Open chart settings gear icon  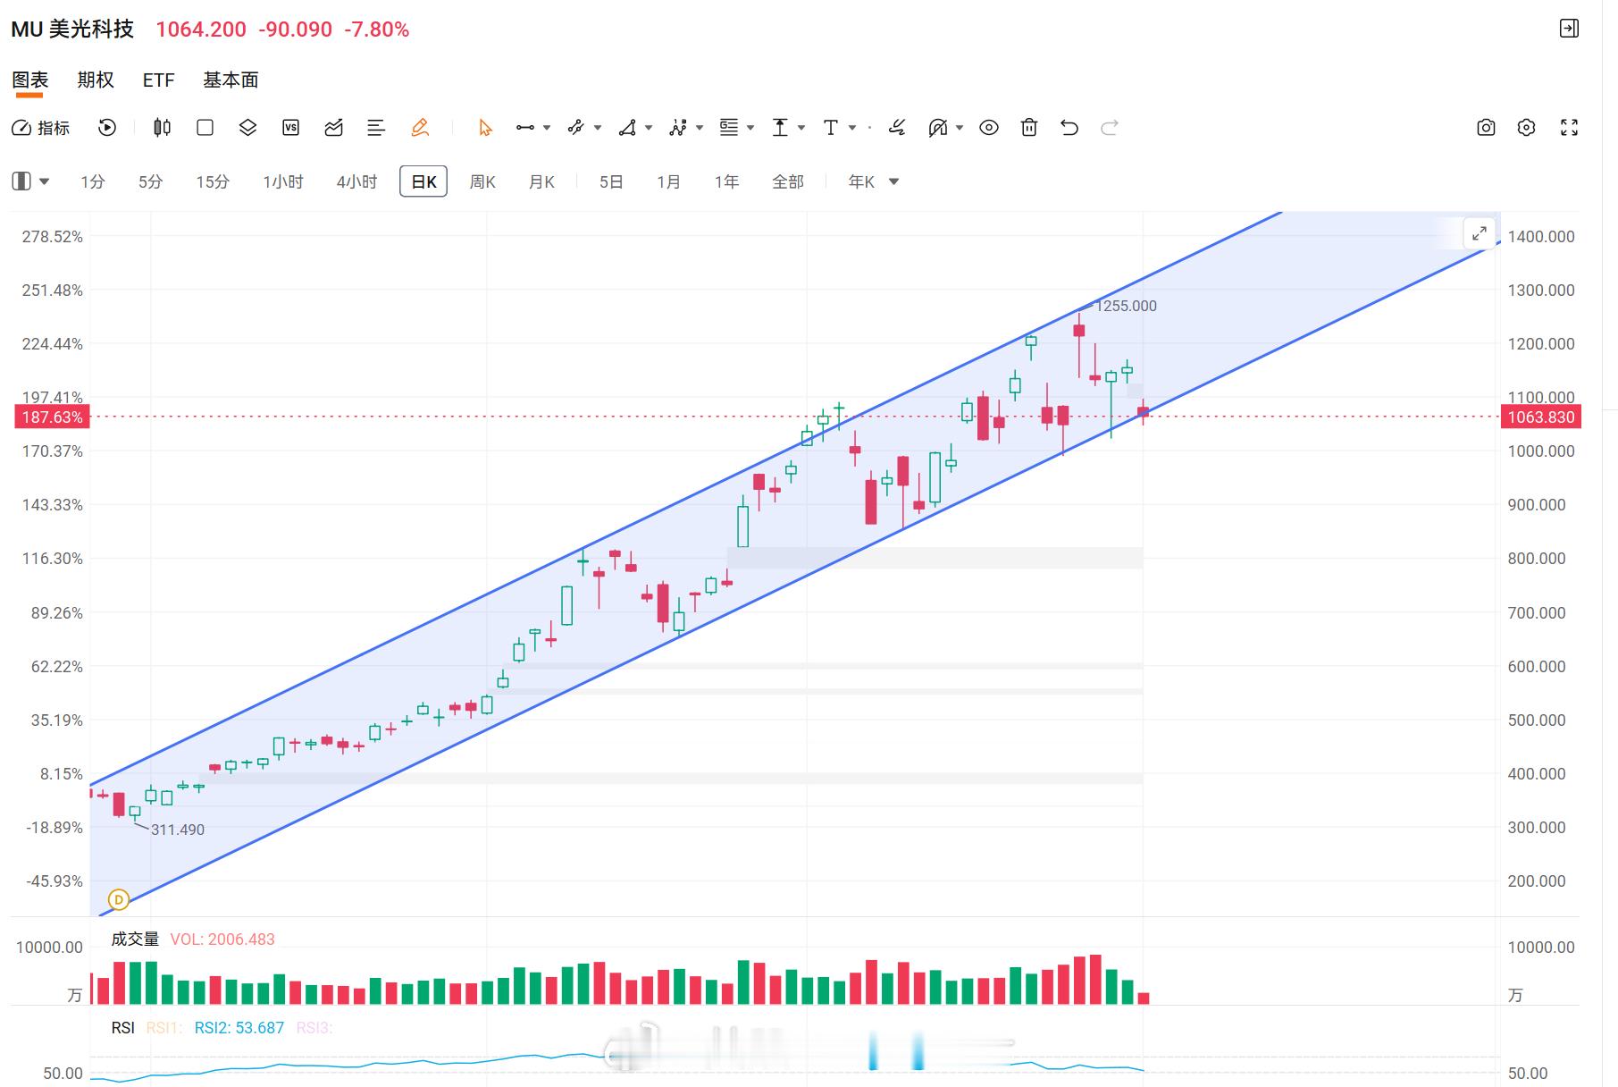click(1527, 128)
